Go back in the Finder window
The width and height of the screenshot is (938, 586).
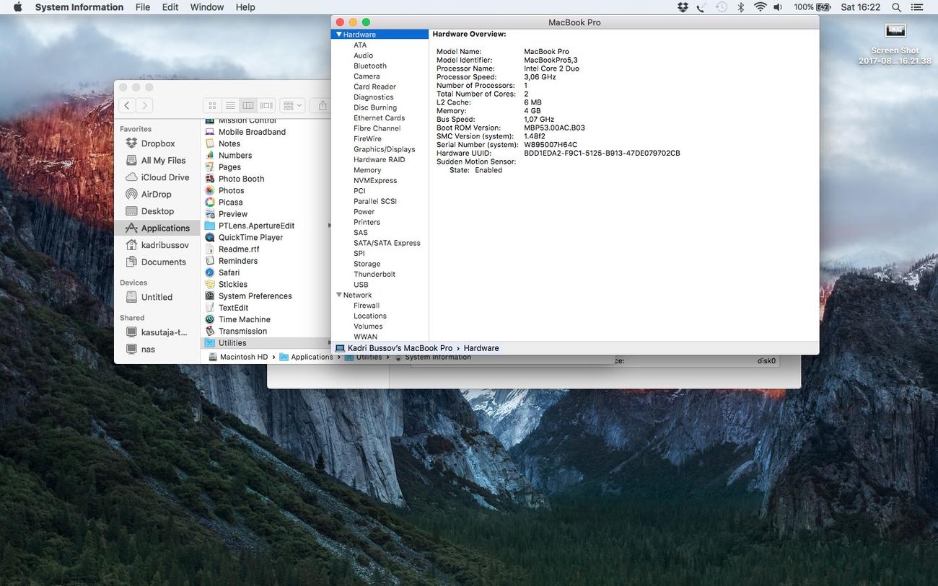pyautogui.click(x=127, y=105)
